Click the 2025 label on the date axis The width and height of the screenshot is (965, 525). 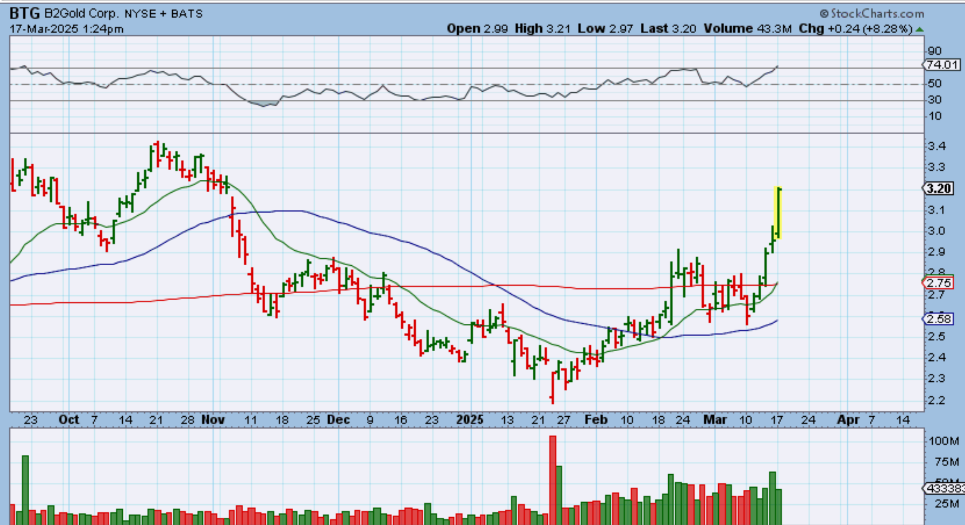click(x=469, y=420)
